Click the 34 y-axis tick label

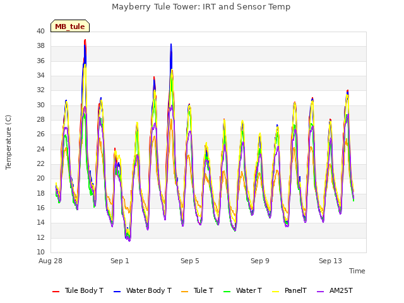(40, 76)
